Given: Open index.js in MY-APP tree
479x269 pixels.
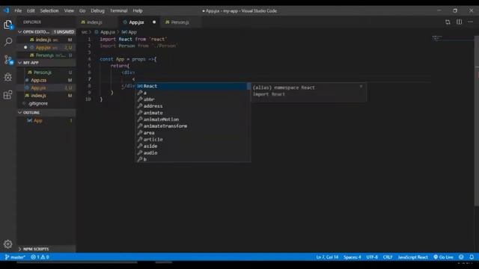Looking at the screenshot, I should (x=46, y=96).
